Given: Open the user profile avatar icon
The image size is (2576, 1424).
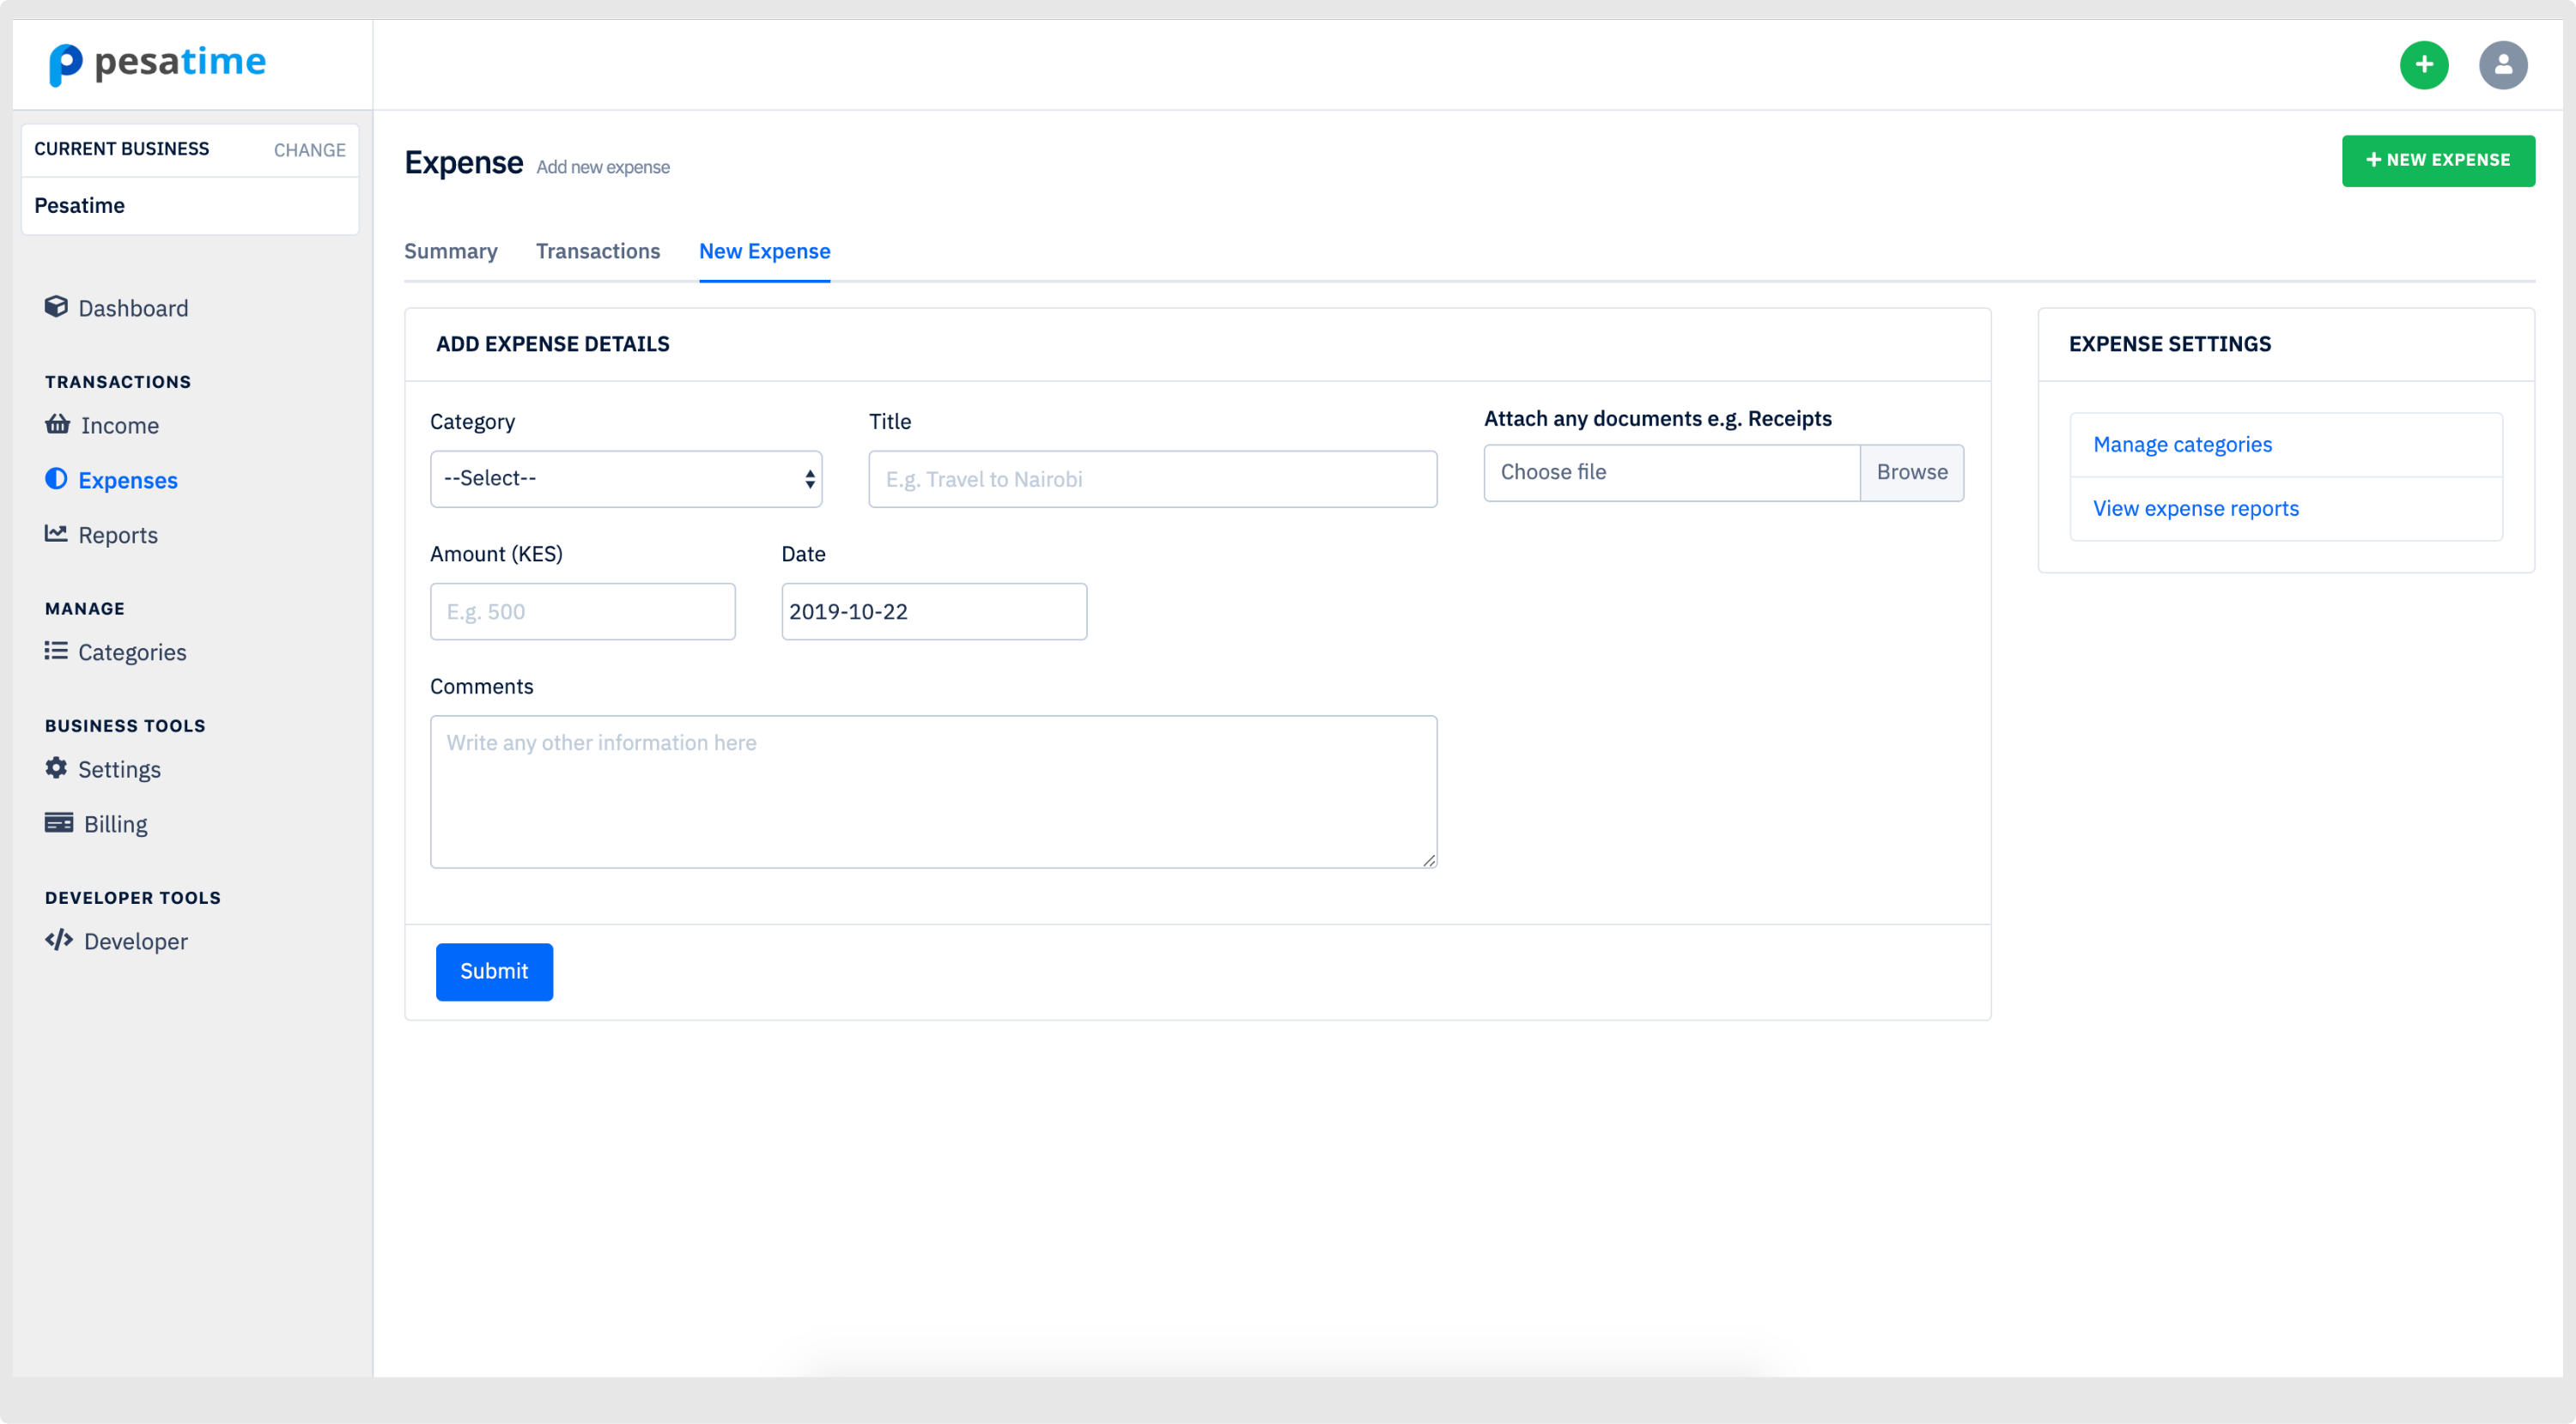Looking at the screenshot, I should [2502, 65].
